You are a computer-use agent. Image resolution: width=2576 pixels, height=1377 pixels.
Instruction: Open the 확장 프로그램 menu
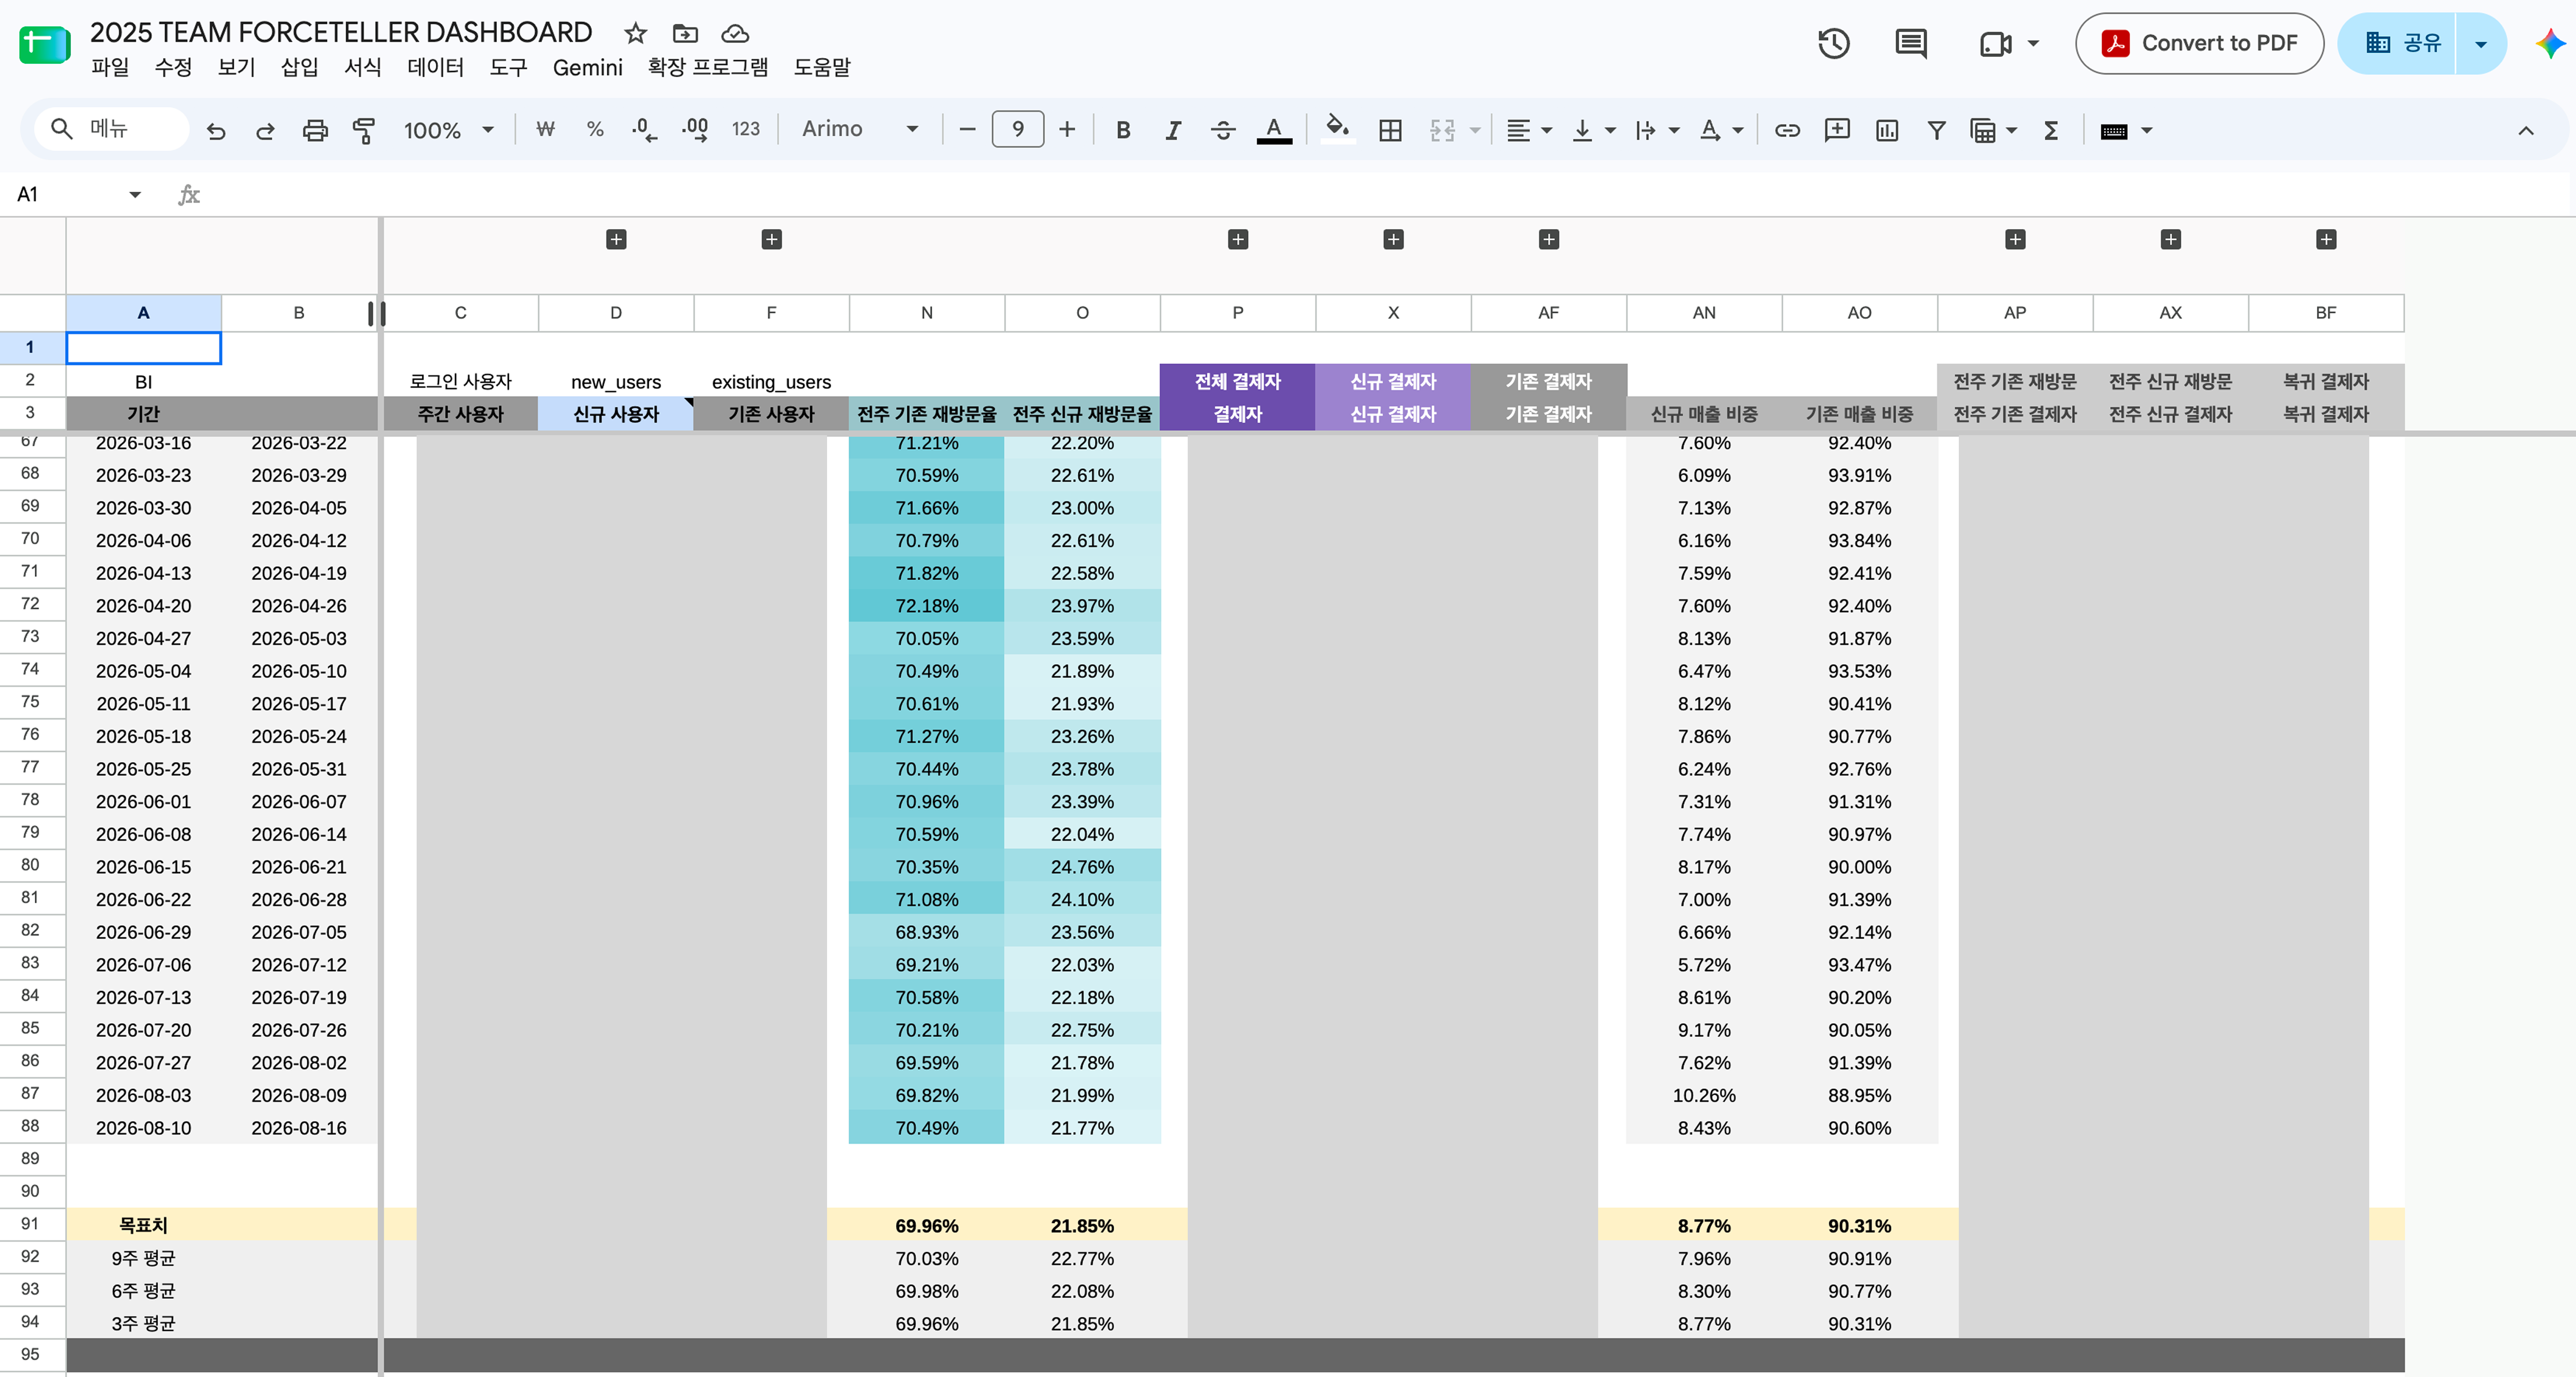click(708, 67)
